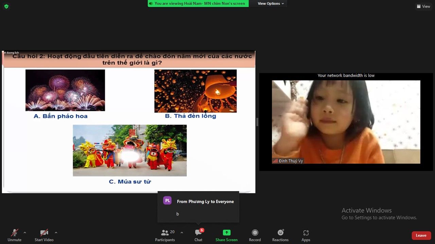This screenshot has width=435, height=244.
Task: Select Đinh Thuỳ Vy's video tile
Action: click(346, 122)
